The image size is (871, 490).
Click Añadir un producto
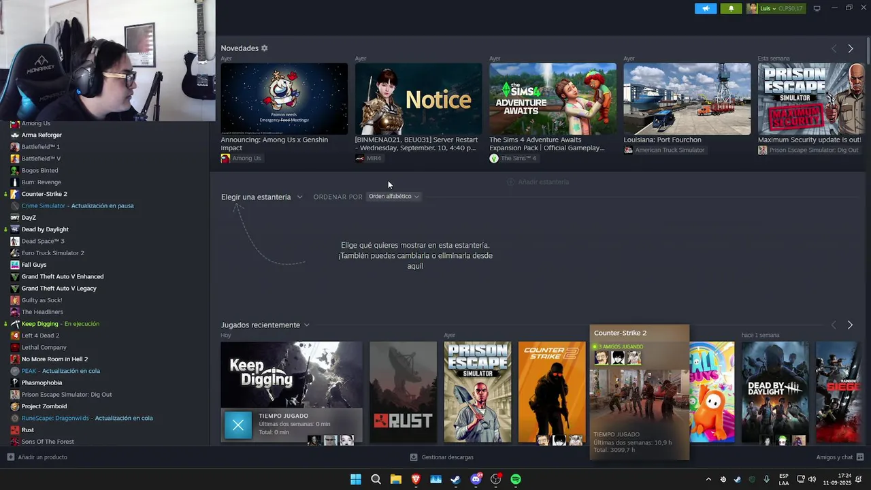[37, 457]
